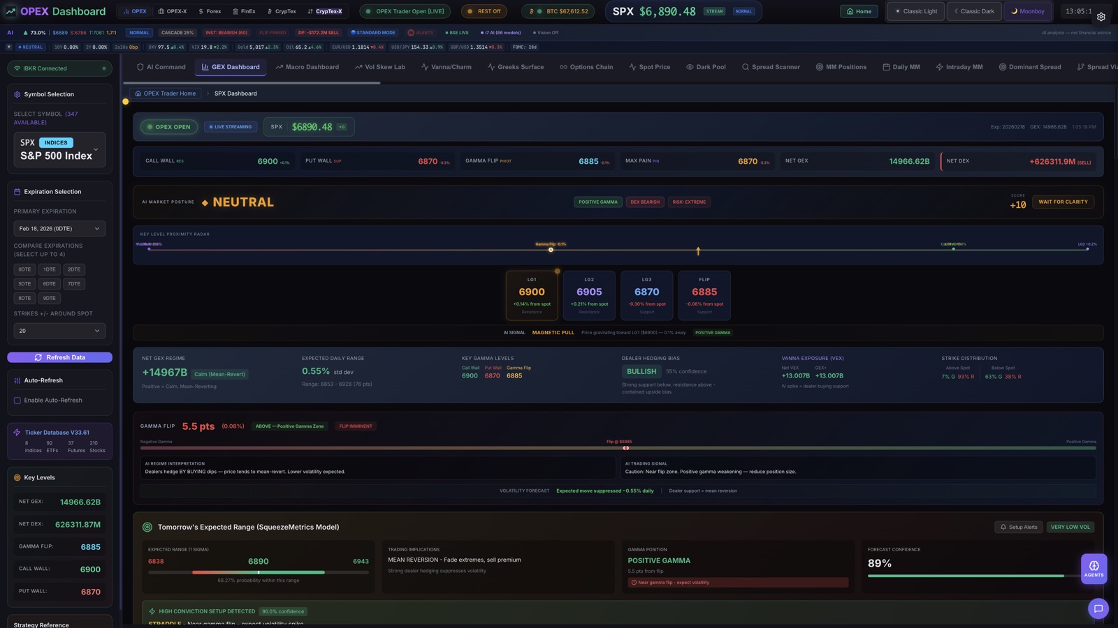Image resolution: width=1118 pixels, height=628 pixels.
Task: Select the Dark Pool view
Action: pos(706,67)
